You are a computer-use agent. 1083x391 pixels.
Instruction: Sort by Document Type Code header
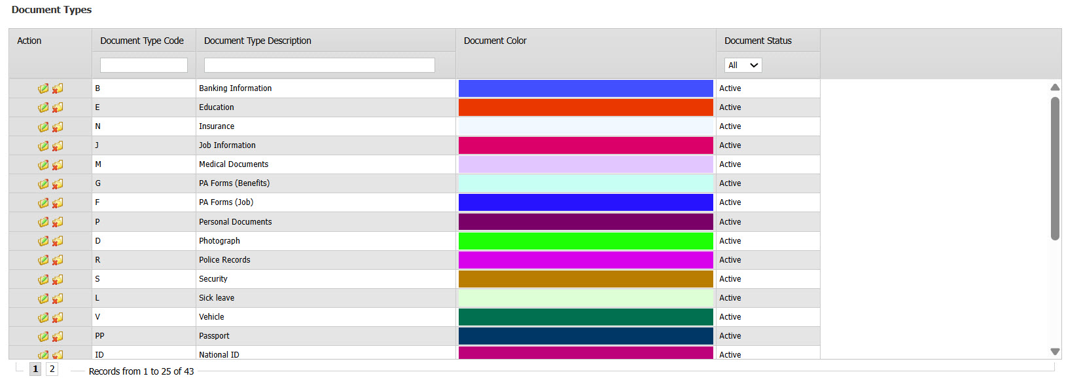(142, 41)
